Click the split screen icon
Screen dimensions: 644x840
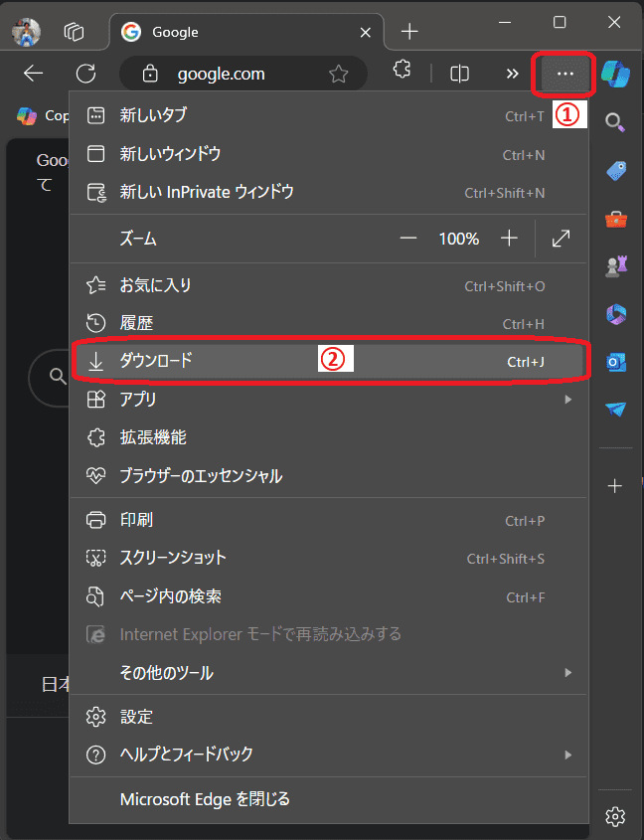(x=459, y=74)
